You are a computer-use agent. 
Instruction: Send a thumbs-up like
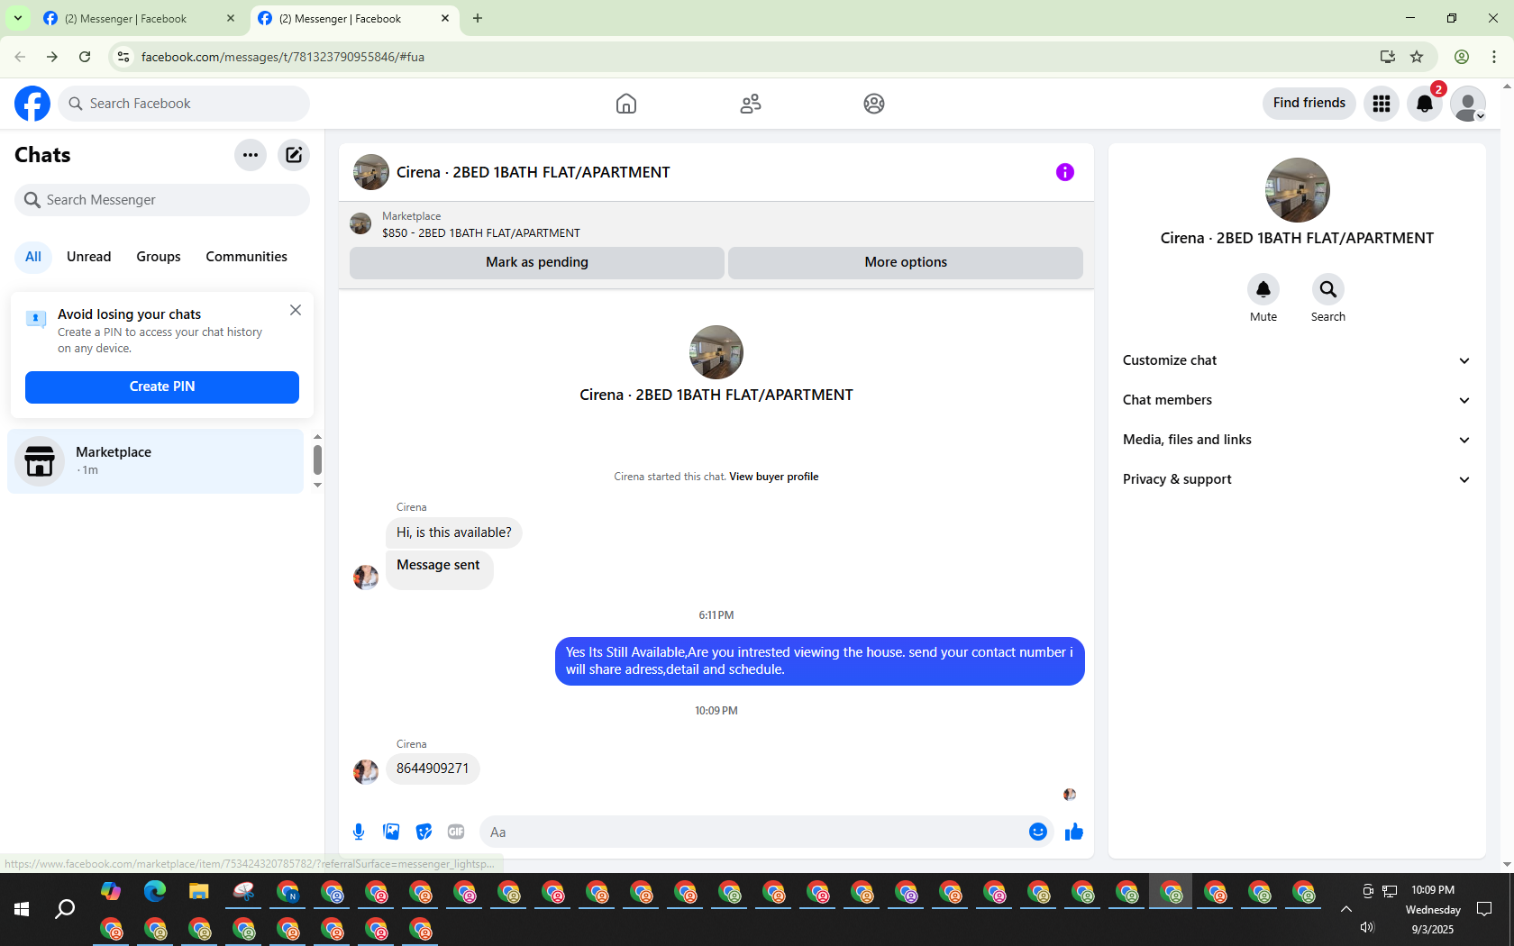point(1073,832)
